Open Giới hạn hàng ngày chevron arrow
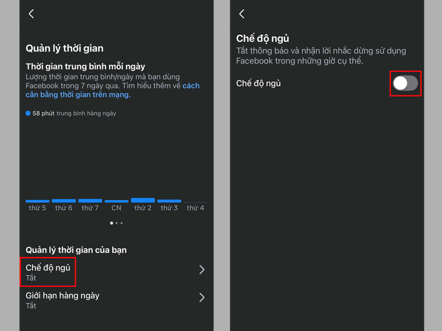The height and width of the screenshot is (331, 442). 202,297
